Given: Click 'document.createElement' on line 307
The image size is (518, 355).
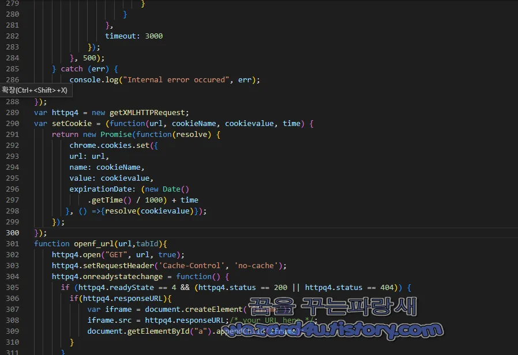Looking at the screenshot, I should pos(194,309).
